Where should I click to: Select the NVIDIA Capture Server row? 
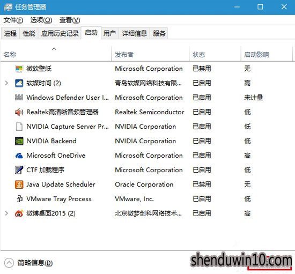point(147,127)
